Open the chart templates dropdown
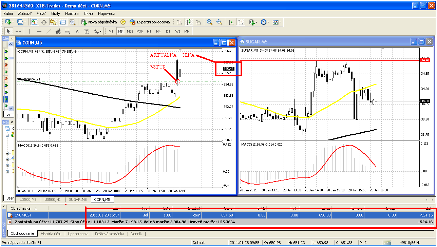This screenshot has width=437, height=247. coord(277,22)
